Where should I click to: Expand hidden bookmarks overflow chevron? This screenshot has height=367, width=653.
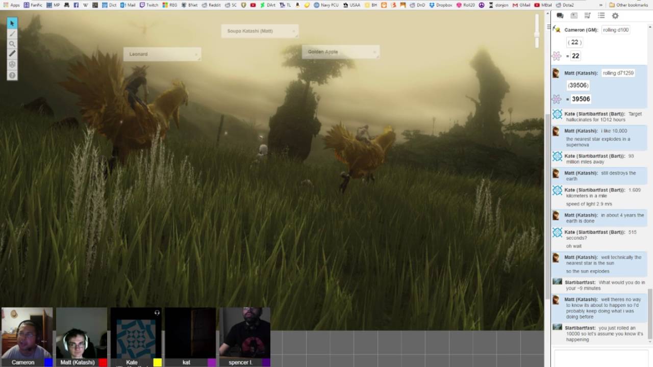point(600,5)
